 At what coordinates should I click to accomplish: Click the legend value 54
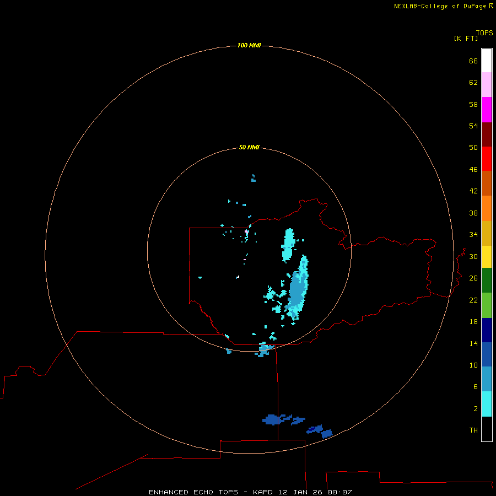click(473, 126)
